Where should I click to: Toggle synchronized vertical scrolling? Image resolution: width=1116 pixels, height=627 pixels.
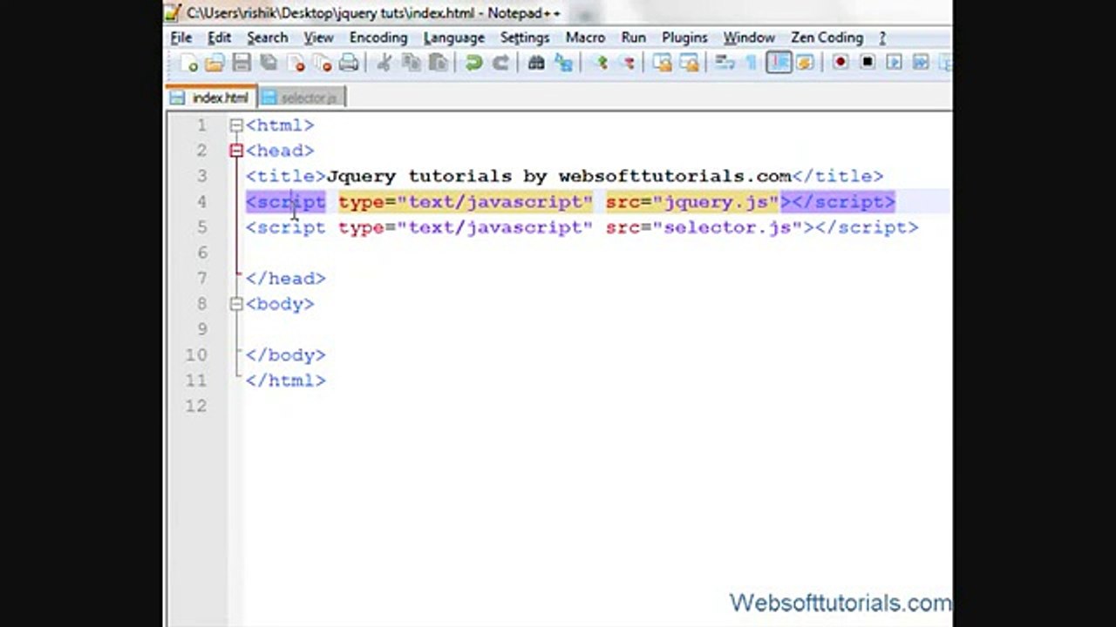662,63
